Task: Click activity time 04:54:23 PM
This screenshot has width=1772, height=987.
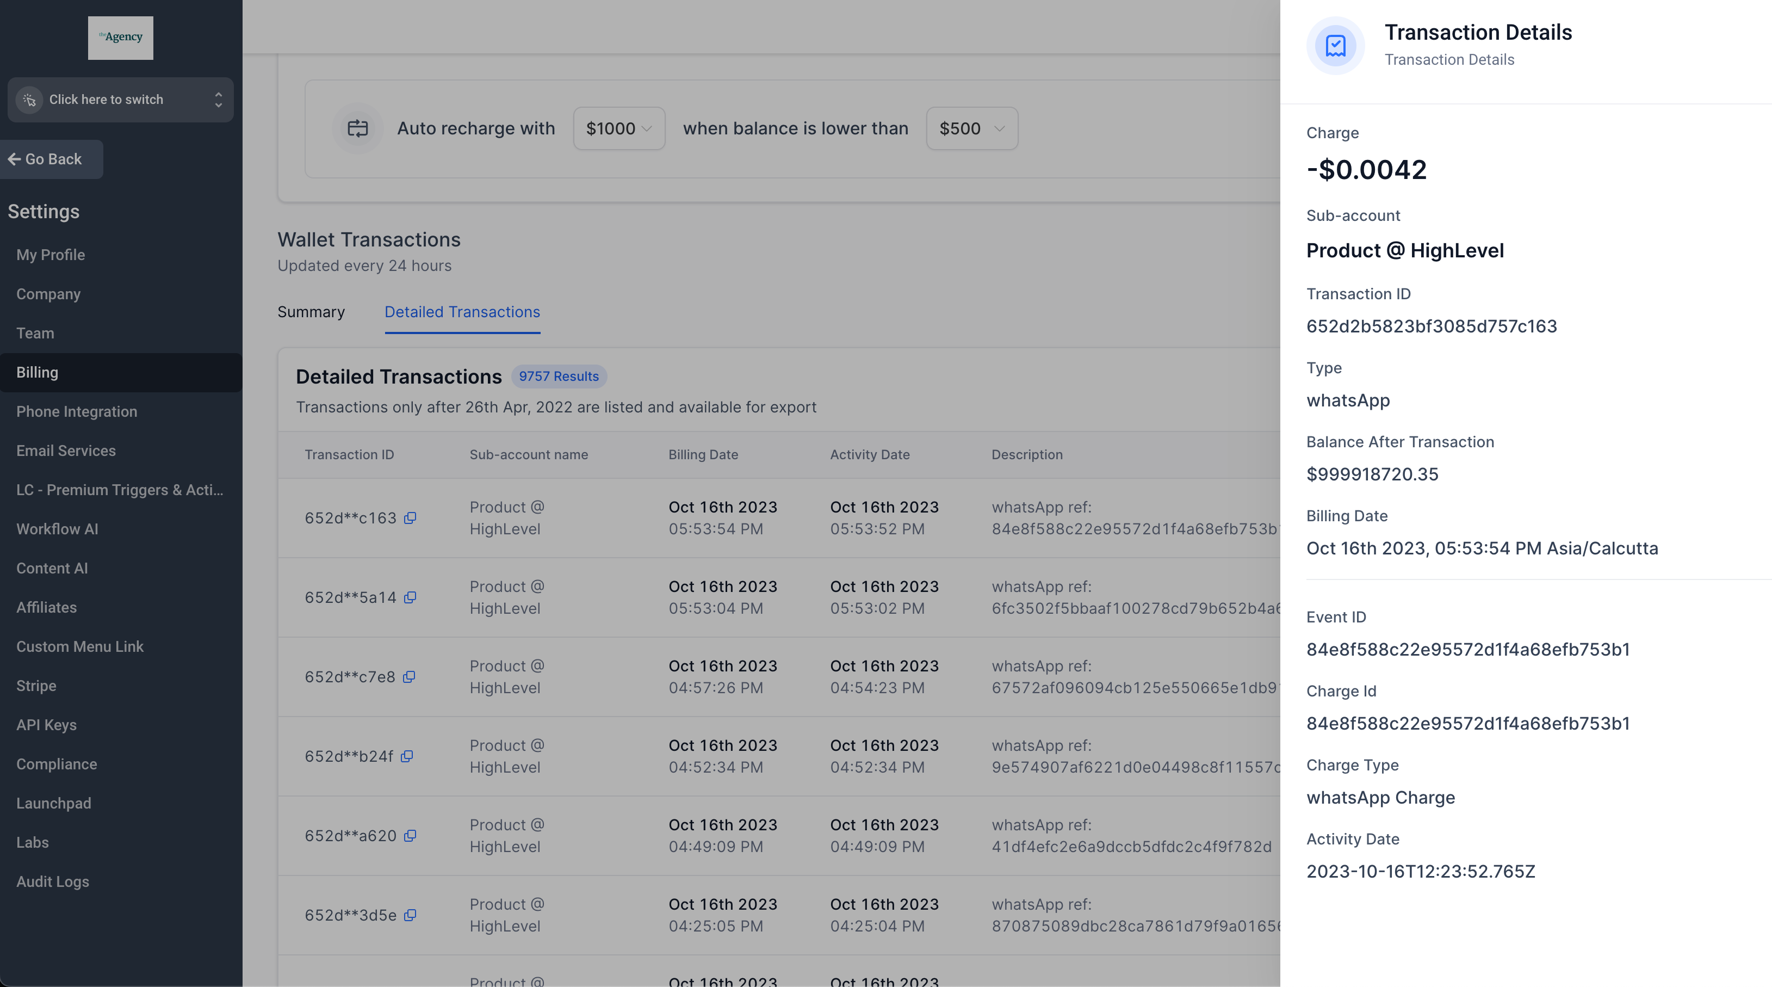Action: (x=877, y=688)
